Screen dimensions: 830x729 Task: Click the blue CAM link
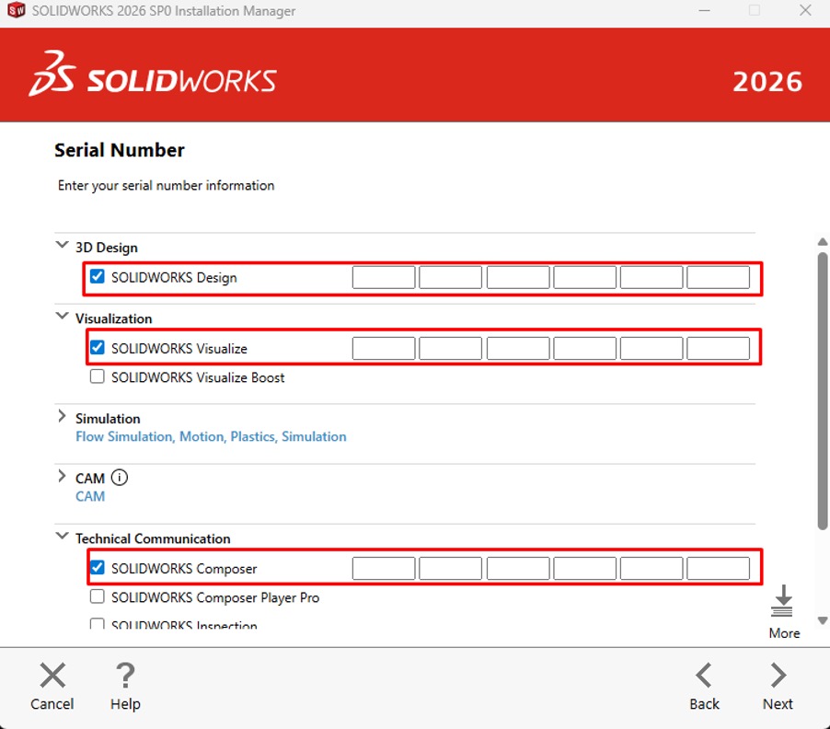[90, 497]
